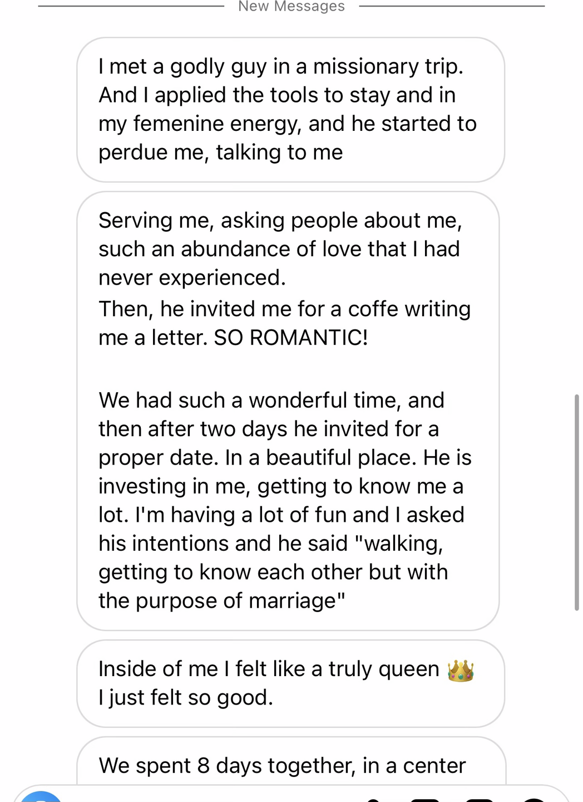
Task: Open the sticker picker icon
Action: 480,799
